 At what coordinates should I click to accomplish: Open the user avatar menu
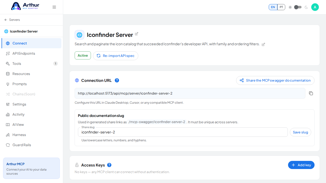pos(315,7)
